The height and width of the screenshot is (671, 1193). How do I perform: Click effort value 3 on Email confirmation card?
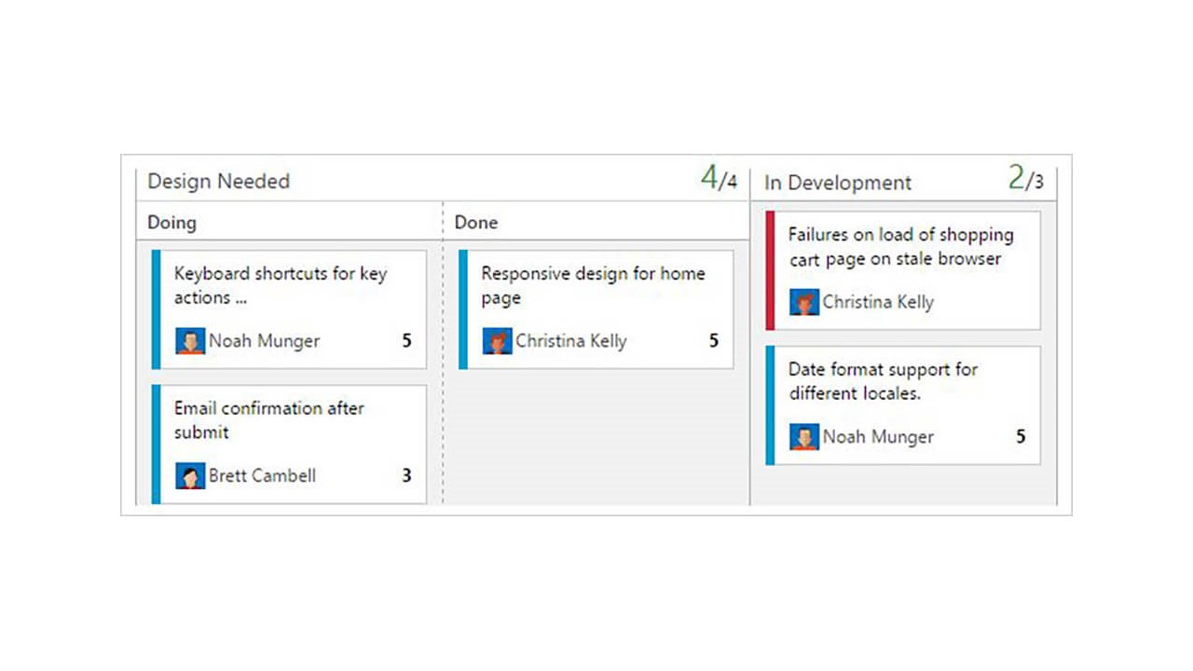[x=406, y=476]
